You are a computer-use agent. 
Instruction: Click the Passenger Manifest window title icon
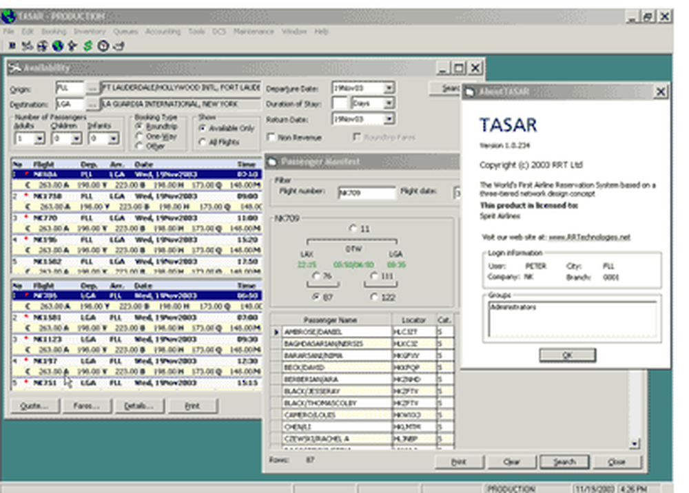(272, 162)
